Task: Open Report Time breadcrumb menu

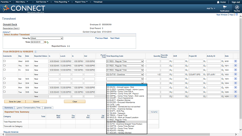Action: coord(81,2)
